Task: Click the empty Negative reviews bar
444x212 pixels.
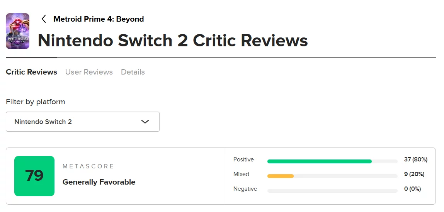Action: pos(332,191)
